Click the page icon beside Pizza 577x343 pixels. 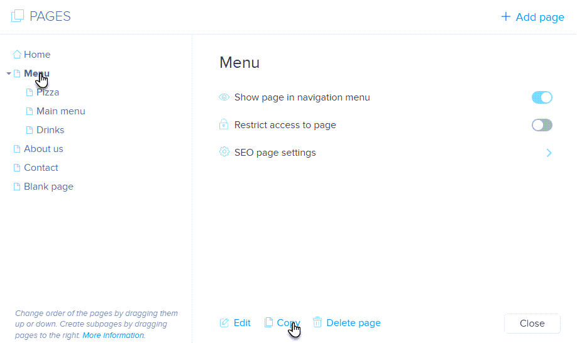click(x=30, y=92)
